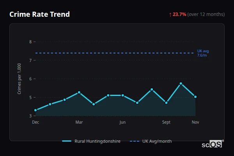
Task: Click the Dec data point on line
Action: [x=35, y=110]
